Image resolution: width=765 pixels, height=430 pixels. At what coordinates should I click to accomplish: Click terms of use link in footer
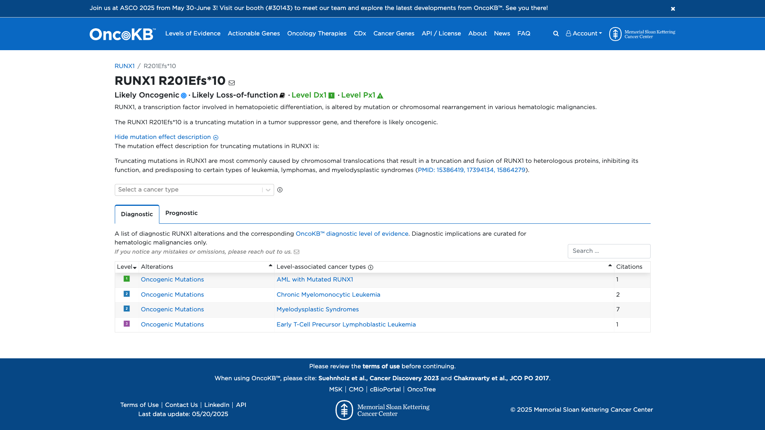tap(381, 367)
